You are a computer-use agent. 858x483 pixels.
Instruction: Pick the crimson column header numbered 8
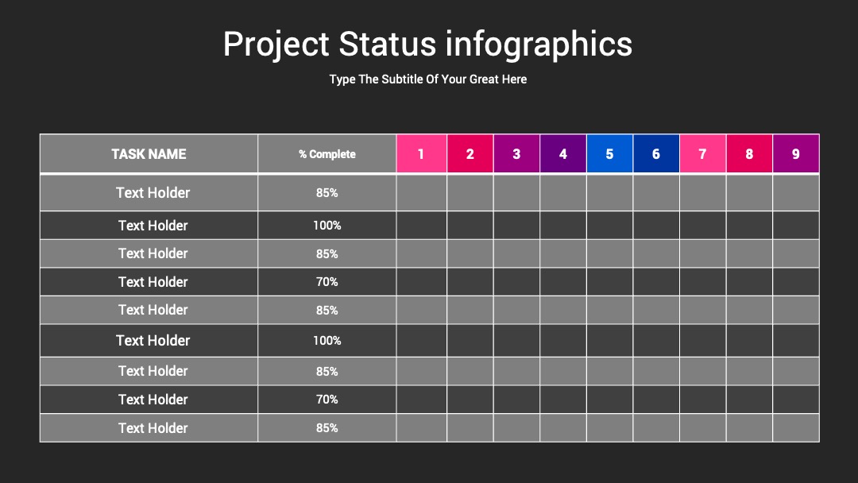[749, 153]
